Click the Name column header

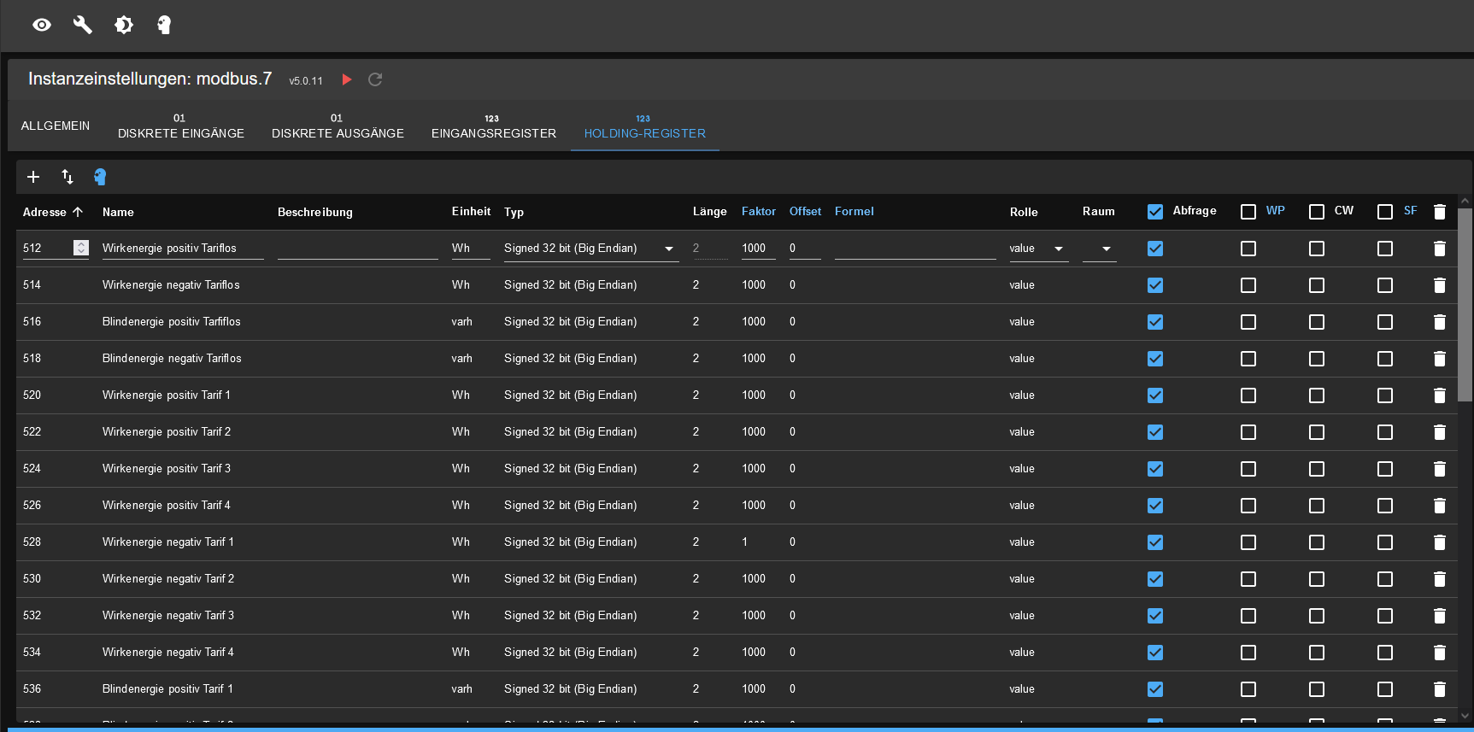[118, 212]
